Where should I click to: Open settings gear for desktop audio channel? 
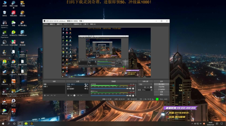coord(133,89)
